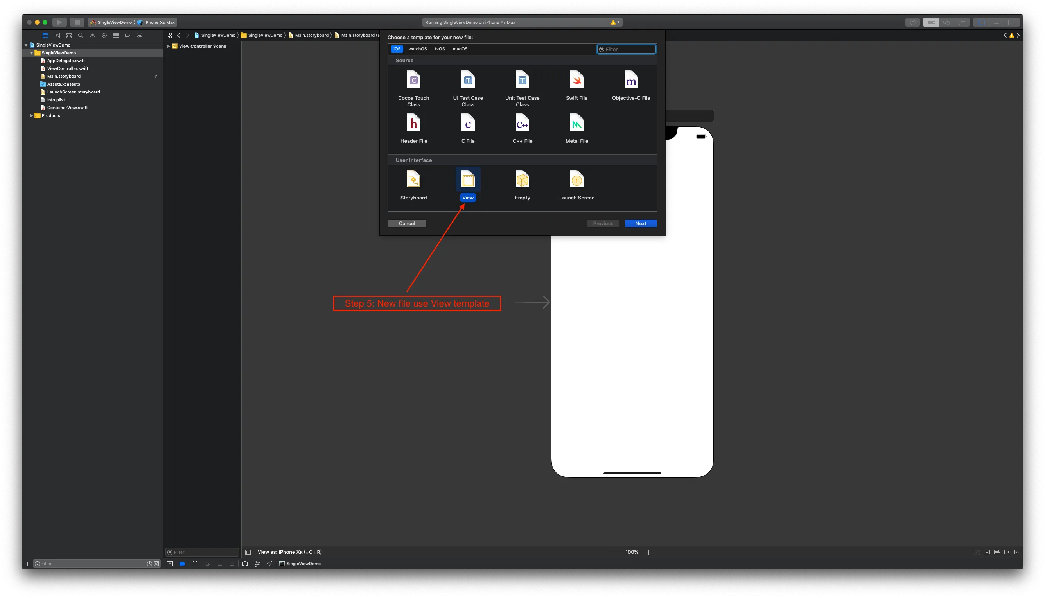Click the Next button

pos(641,223)
